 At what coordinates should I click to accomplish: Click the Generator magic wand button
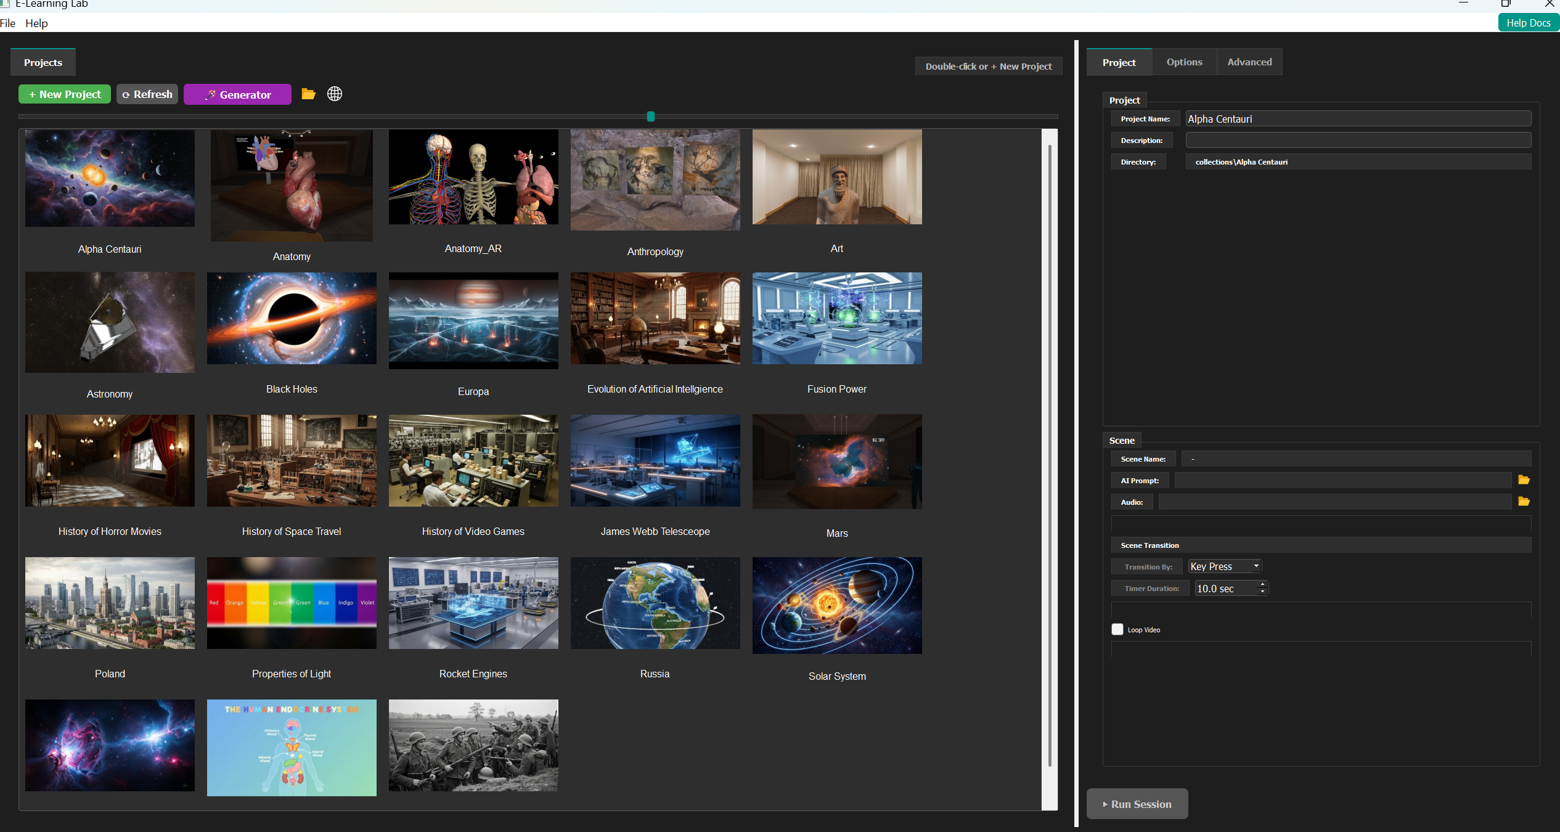click(x=237, y=94)
